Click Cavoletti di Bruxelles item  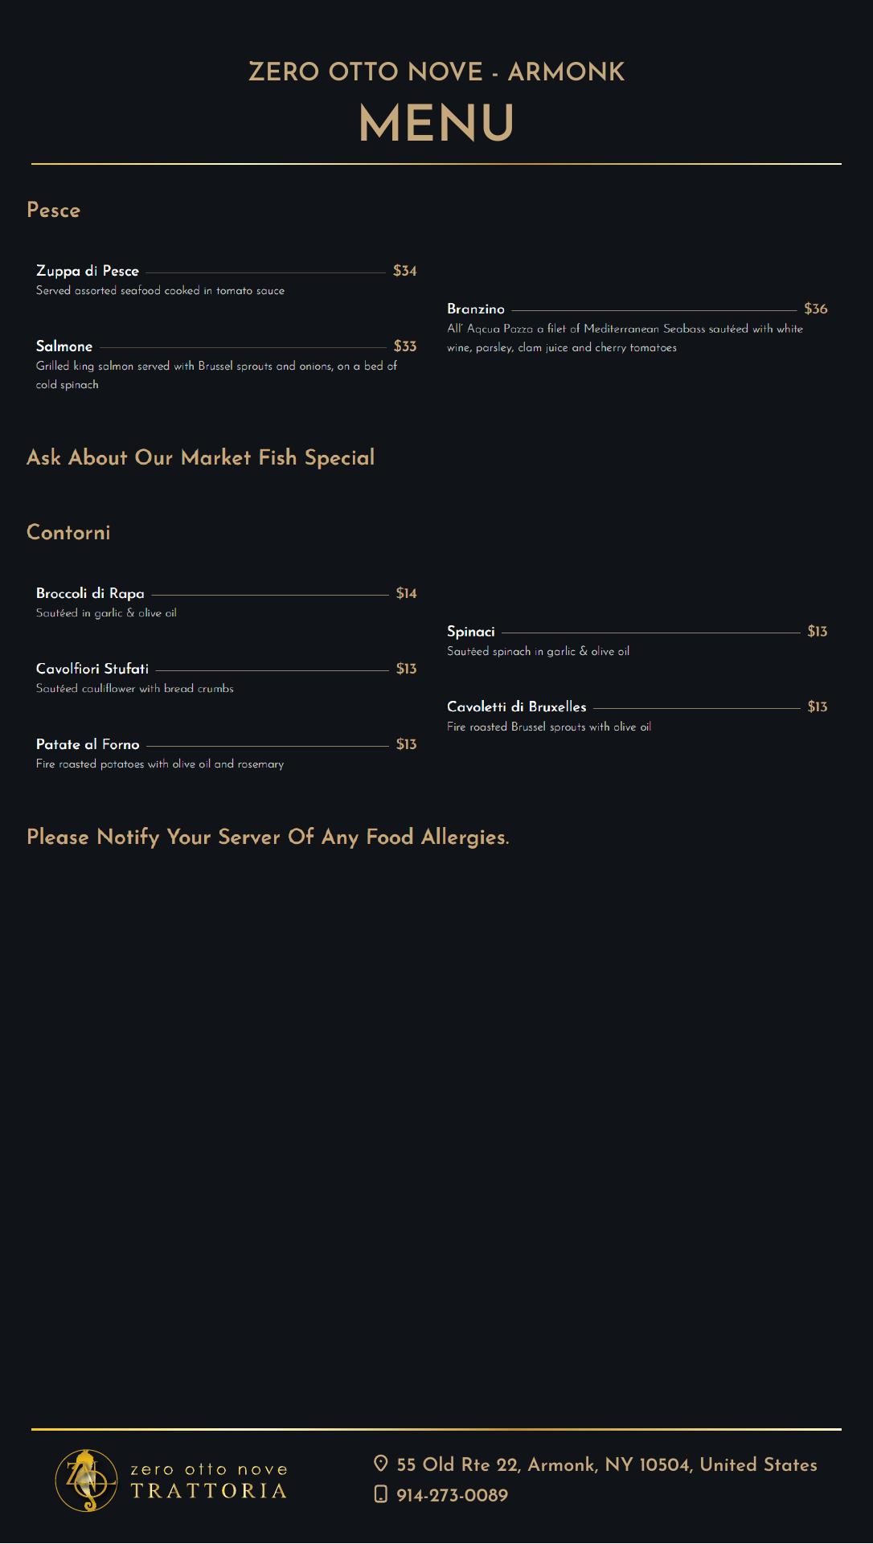517,706
